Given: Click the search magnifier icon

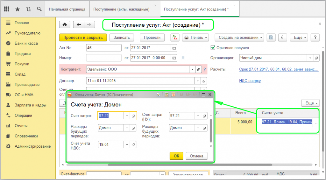Looking at the screenshot, I should (39, 9).
